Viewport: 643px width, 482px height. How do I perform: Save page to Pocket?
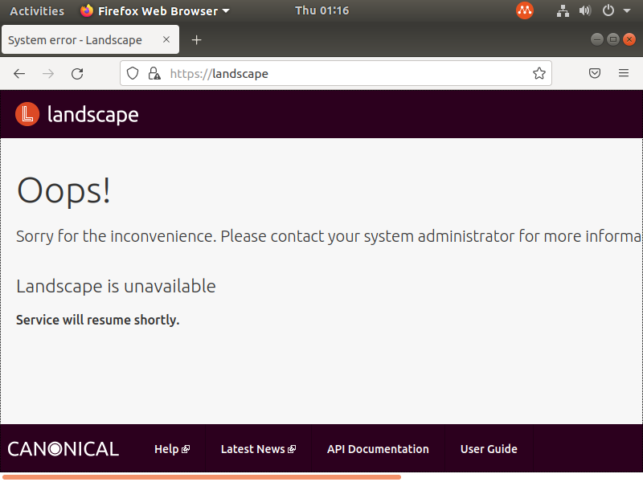[x=595, y=73]
